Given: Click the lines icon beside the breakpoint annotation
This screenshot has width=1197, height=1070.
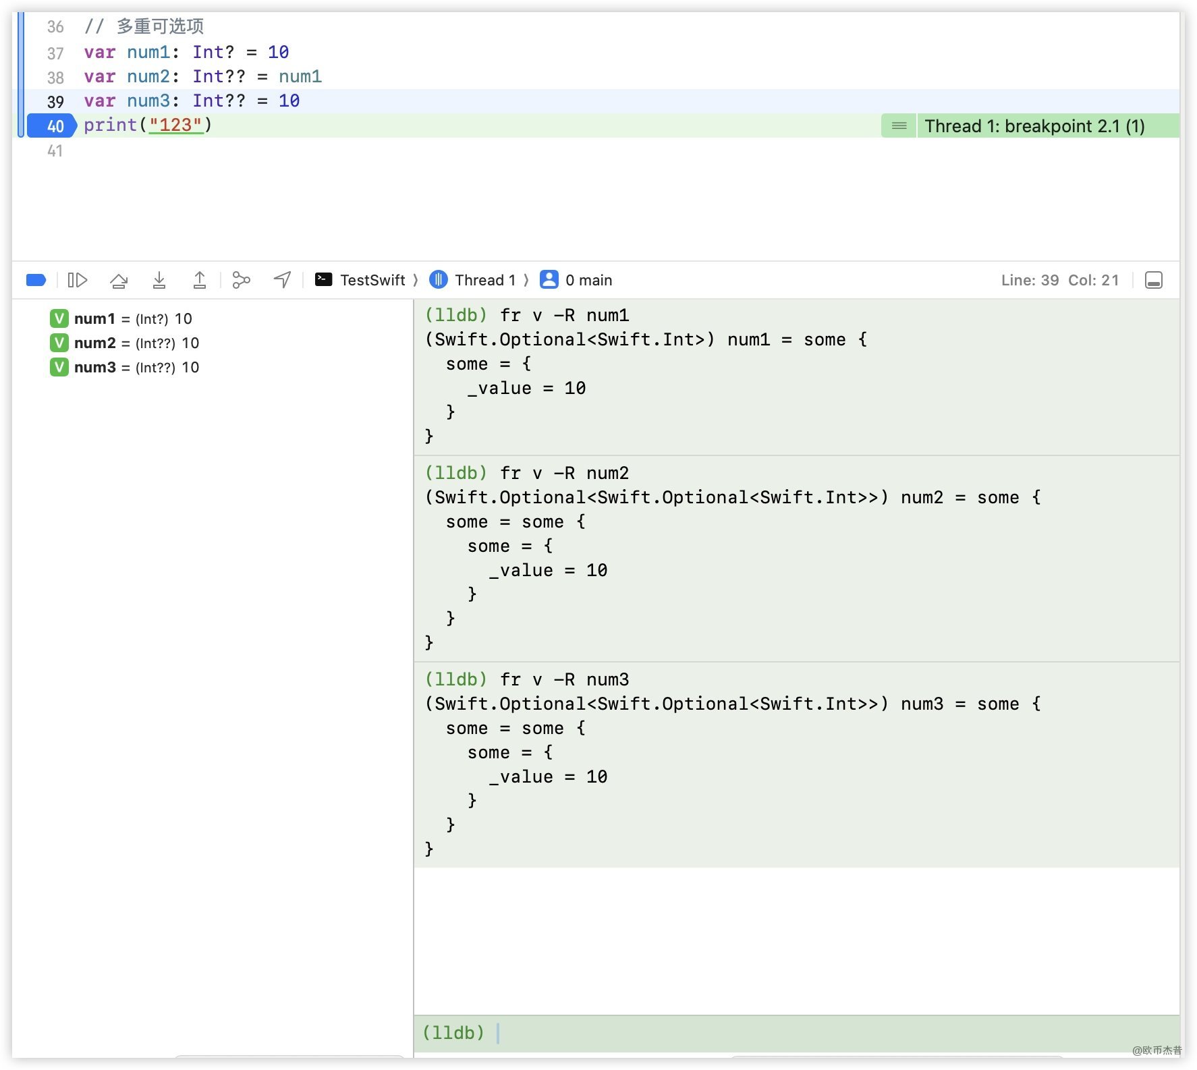Looking at the screenshot, I should (899, 126).
